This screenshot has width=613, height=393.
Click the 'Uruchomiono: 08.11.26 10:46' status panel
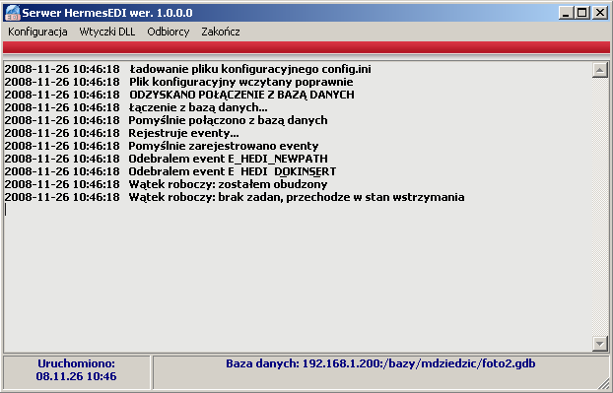tap(77, 371)
